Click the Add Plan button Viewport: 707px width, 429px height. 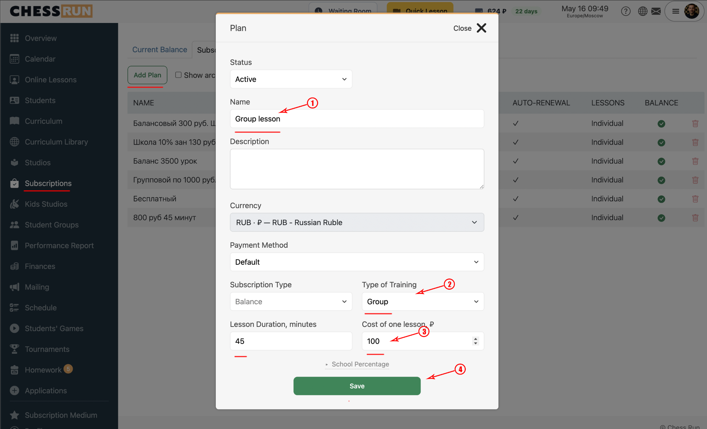pyautogui.click(x=147, y=75)
